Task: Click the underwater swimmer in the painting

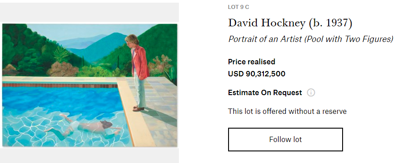Action: [x=84, y=127]
